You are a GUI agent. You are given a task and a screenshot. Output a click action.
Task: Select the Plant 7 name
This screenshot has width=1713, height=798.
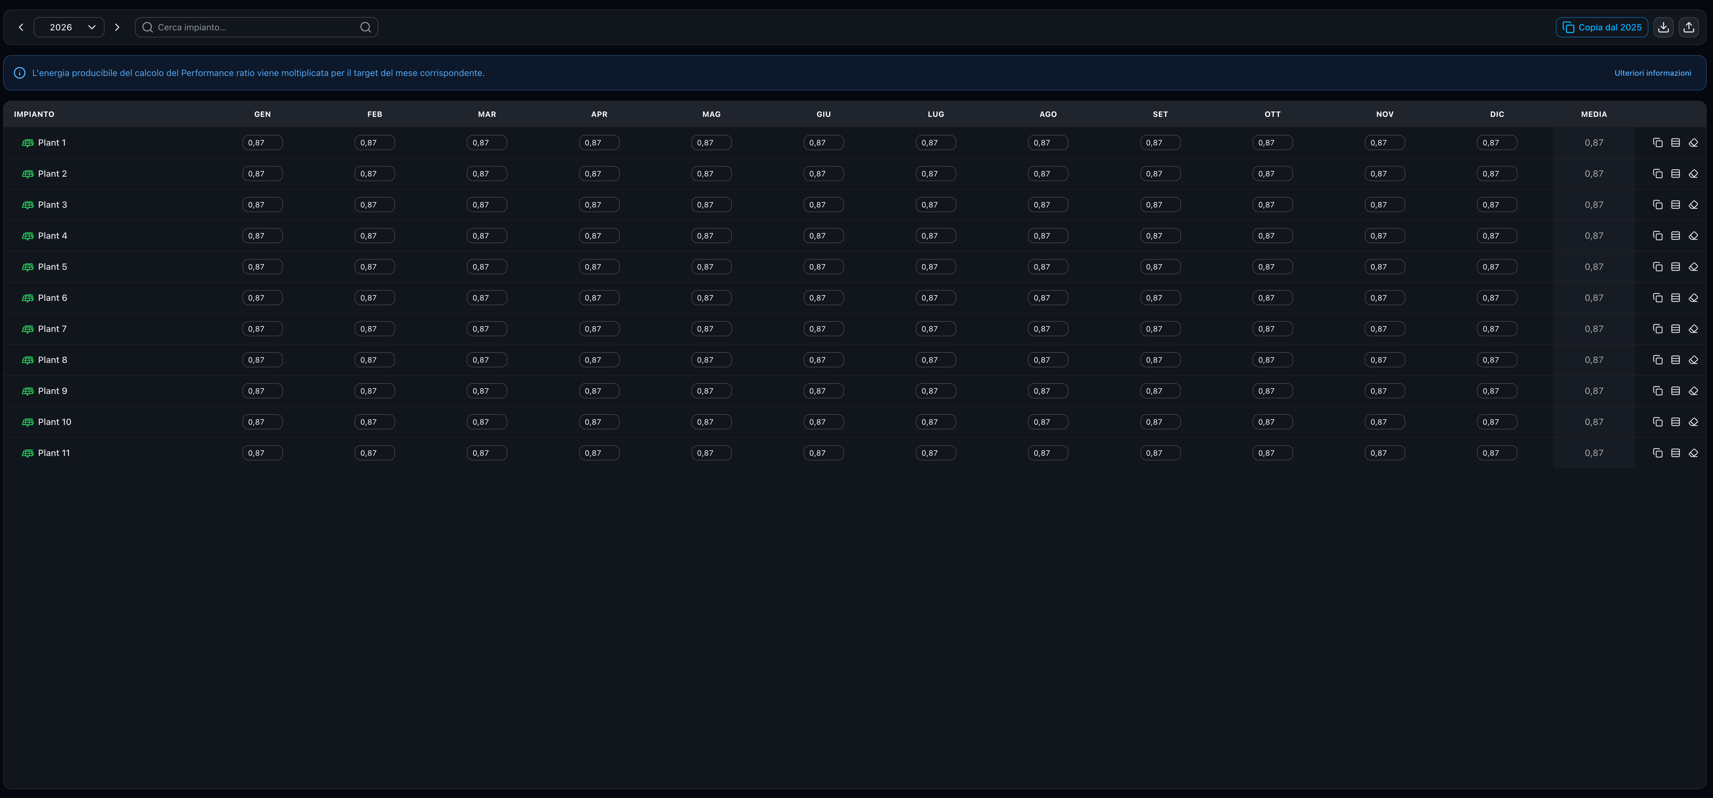tap(52, 329)
